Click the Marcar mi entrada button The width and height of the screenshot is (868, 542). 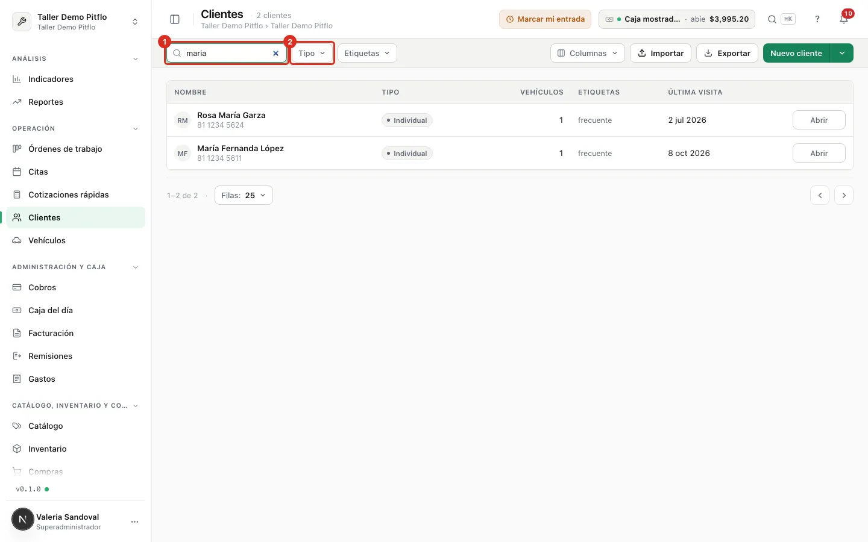(545, 19)
